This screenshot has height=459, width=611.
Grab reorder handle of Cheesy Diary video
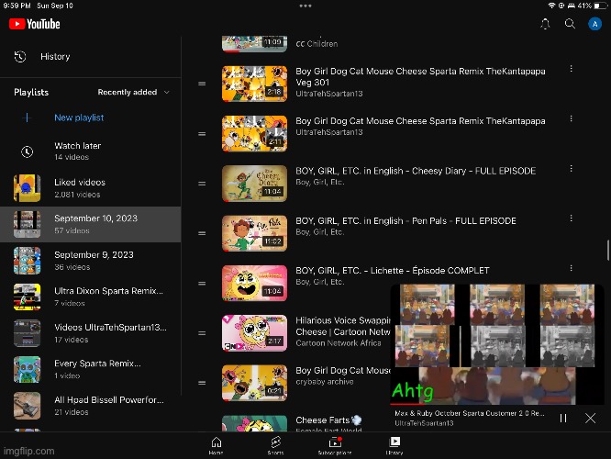(202, 184)
